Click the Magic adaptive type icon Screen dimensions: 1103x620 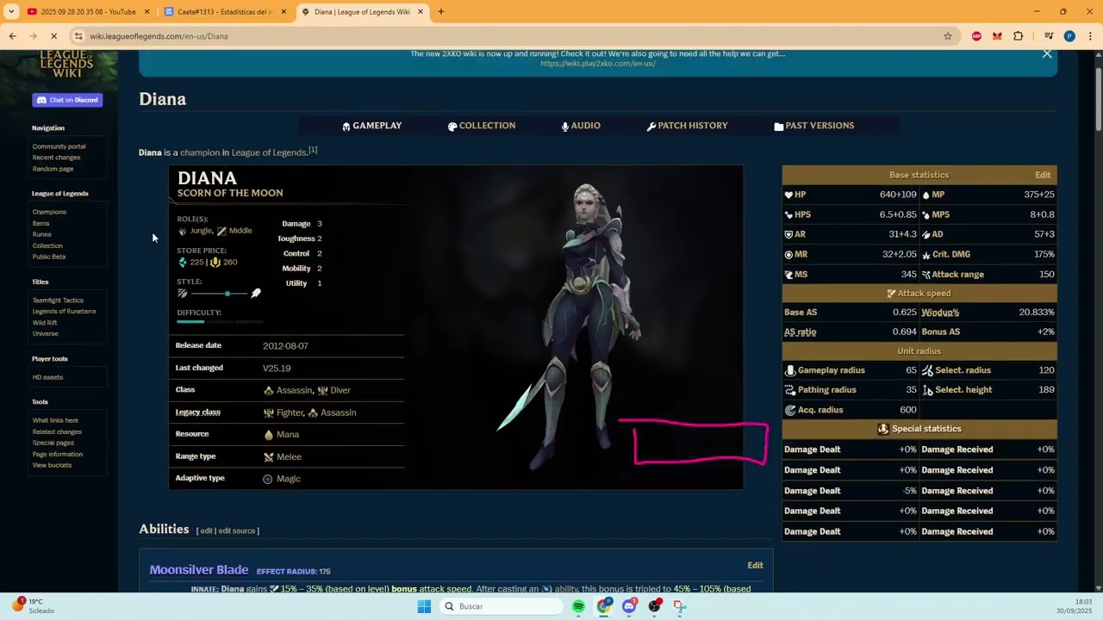click(x=268, y=479)
